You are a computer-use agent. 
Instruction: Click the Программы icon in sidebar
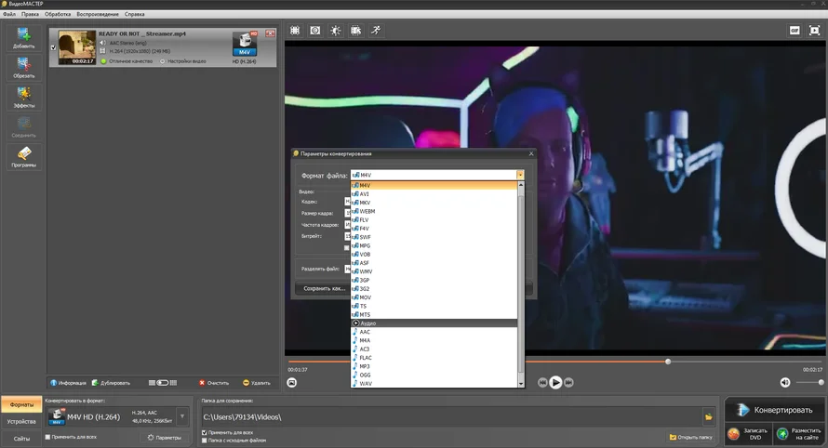(24, 157)
